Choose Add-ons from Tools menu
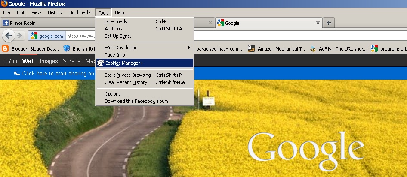Viewport: 407px width, 177px height. (145, 29)
